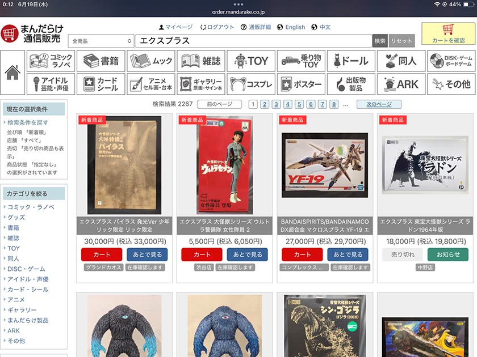Open ラドン1964年版 product thumbnail
Viewport: 477px width, 357px height.
[425, 164]
